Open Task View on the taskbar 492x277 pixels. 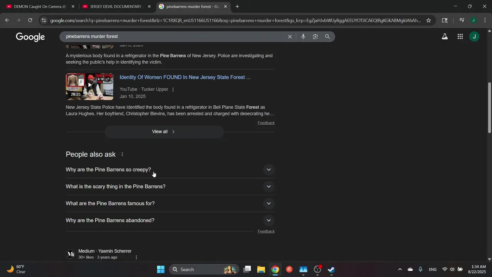pyautogui.click(x=247, y=269)
